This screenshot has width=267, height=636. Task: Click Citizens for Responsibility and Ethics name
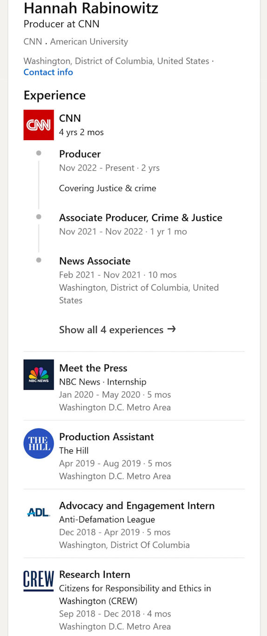coord(135,595)
